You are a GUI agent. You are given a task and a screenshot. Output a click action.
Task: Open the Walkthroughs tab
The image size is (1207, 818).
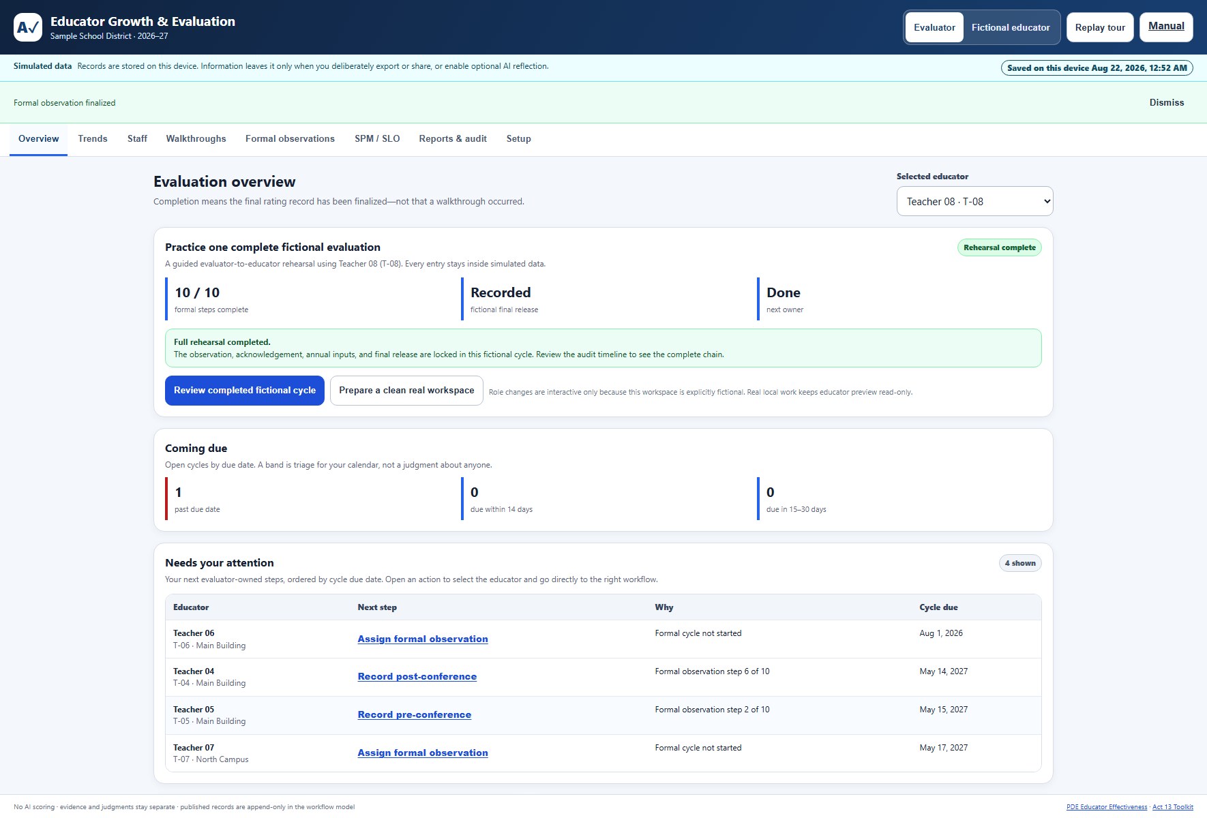pyautogui.click(x=196, y=138)
